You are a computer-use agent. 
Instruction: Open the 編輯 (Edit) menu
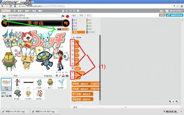pos(28,11)
